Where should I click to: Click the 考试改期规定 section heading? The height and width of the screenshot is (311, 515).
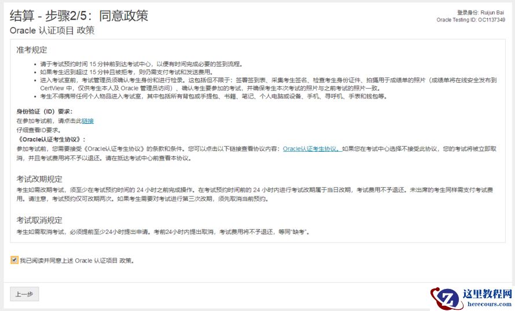[x=39, y=179]
